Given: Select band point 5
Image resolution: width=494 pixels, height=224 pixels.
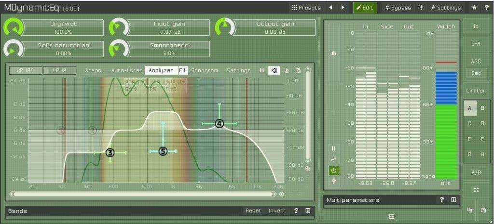Looking at the screenshot, I should [163, 151].
